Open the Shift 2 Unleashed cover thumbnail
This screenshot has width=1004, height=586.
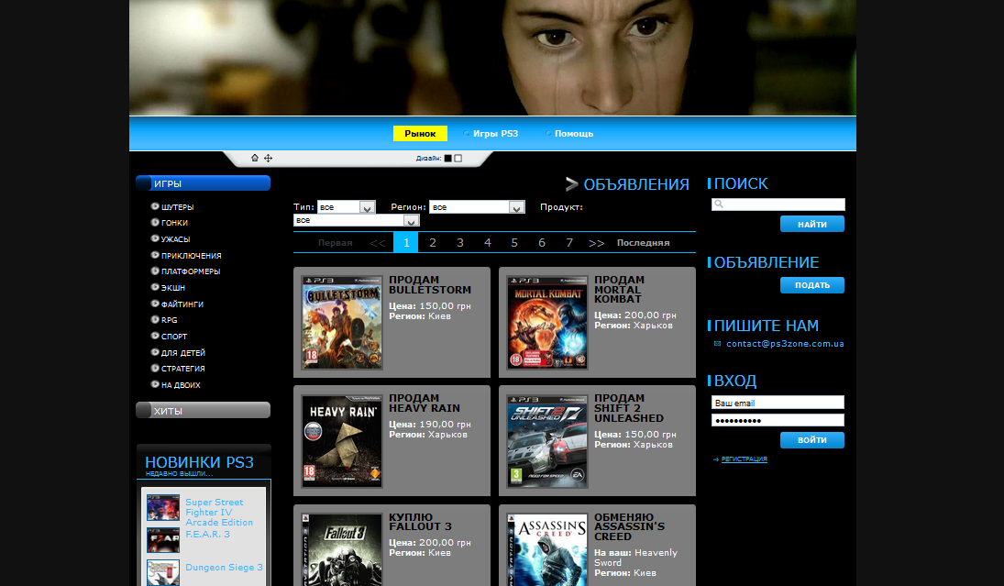pos(546,441)
